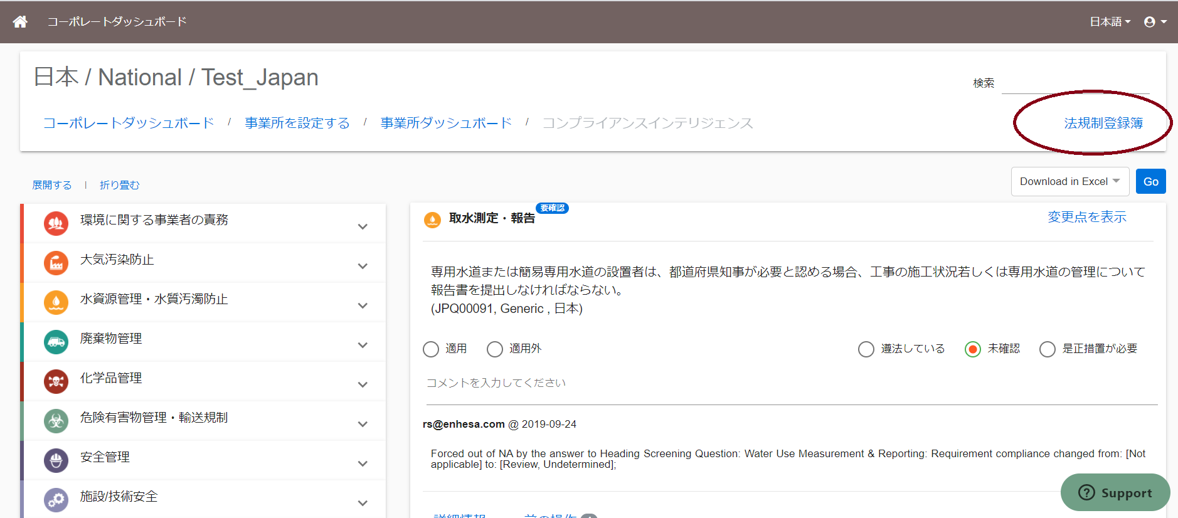Select the 適用 radio button

(431, 349)
